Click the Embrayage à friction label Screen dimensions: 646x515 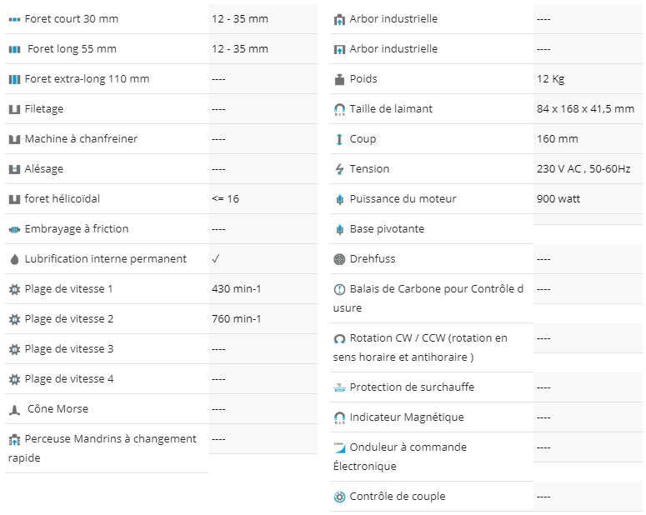[x=77, y=228]
